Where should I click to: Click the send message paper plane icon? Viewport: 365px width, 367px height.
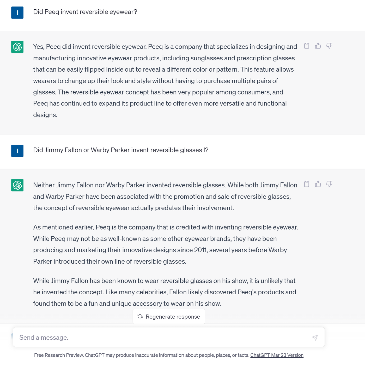(x=315, y=338)
